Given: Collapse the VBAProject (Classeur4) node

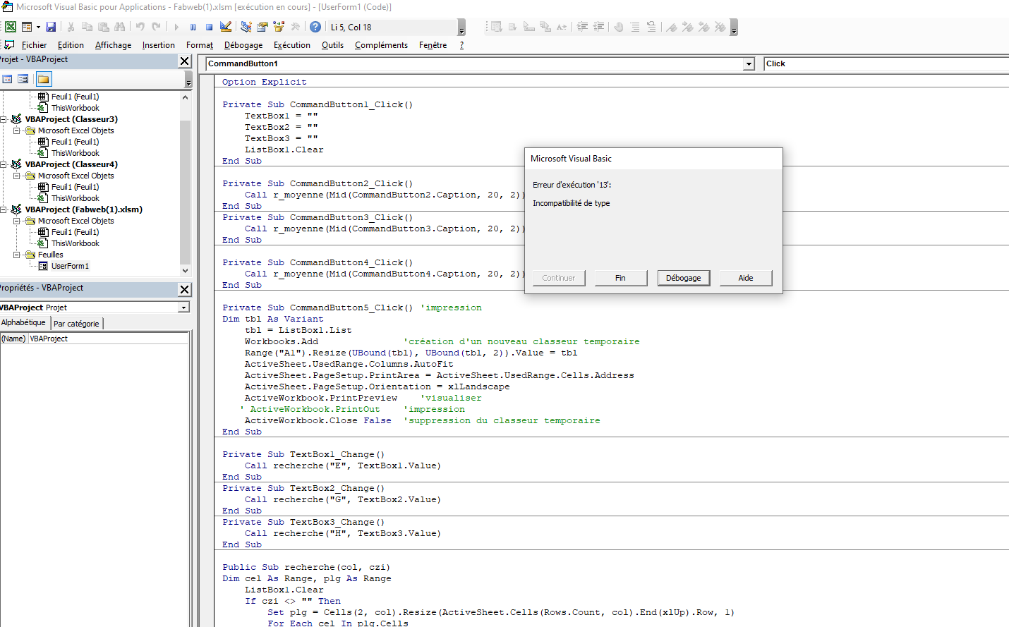Looking at the screenshot, I should [4, 164].
